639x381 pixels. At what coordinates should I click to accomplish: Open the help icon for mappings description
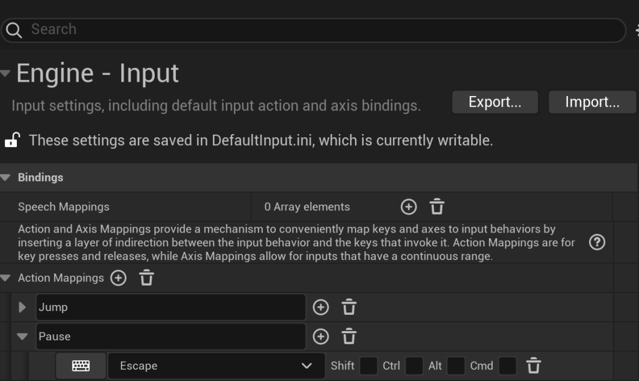click(x=597, y=242)
